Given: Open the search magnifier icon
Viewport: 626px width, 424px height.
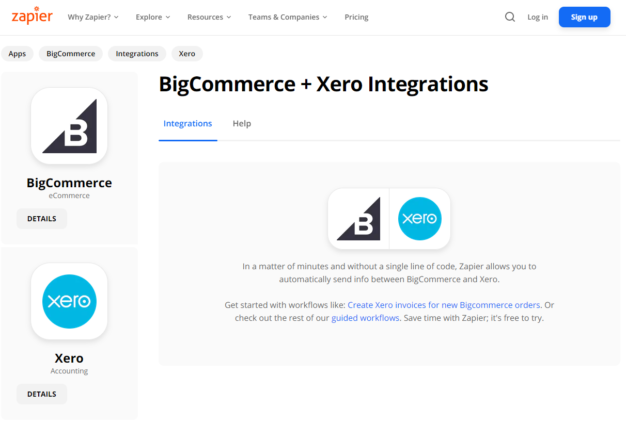Looking at the screenshot, I should [x=510, y=17].
